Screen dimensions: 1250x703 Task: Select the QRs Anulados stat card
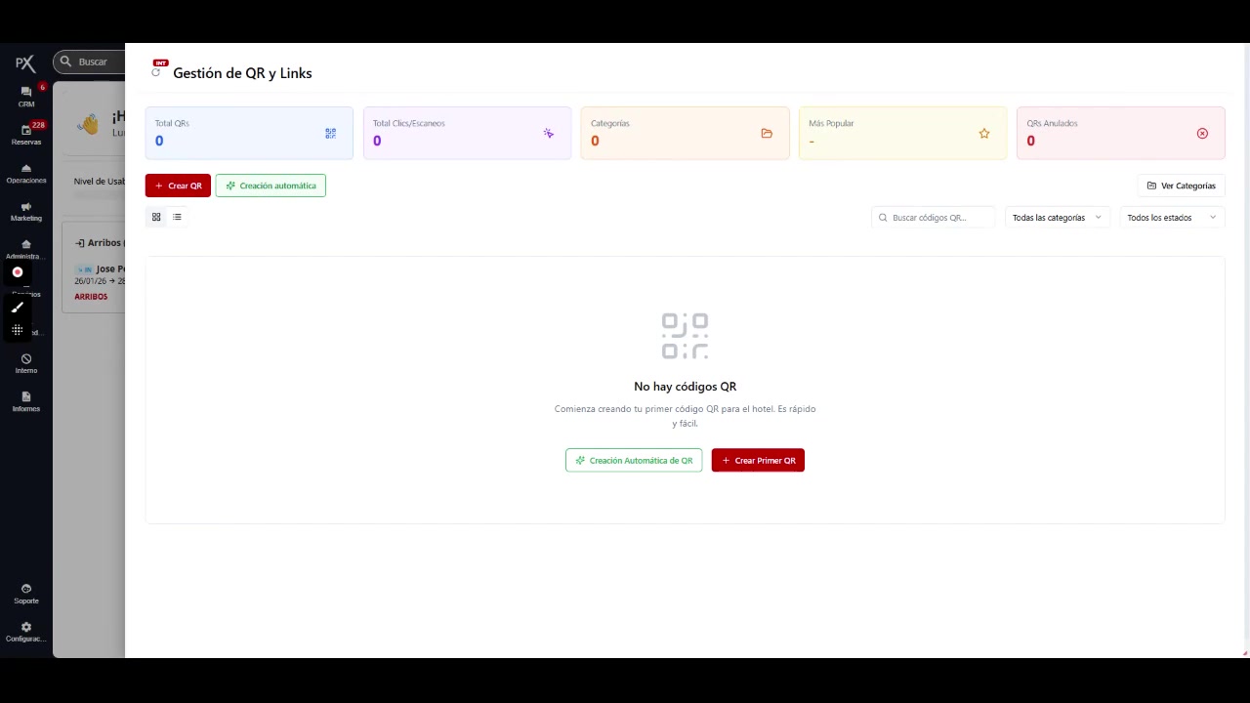click(x=1120, y=133)
